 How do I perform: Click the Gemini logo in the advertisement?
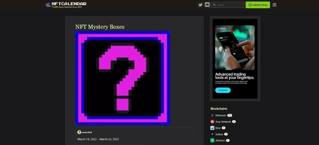[x=222, y=29]
